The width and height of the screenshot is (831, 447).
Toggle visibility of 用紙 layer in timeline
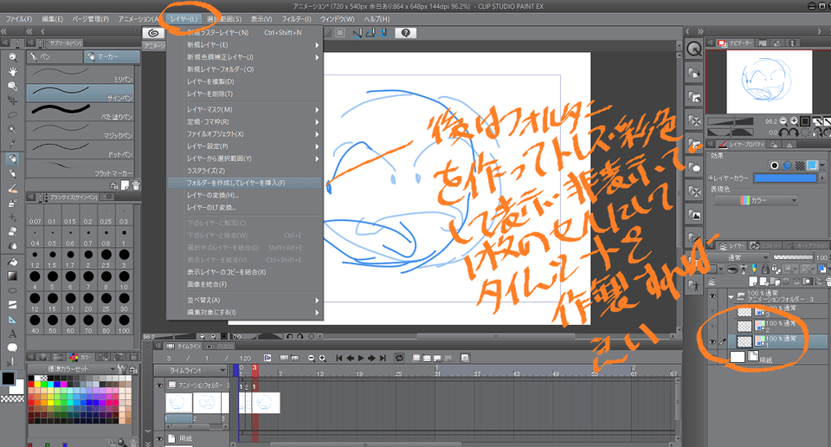click(160, 438)
